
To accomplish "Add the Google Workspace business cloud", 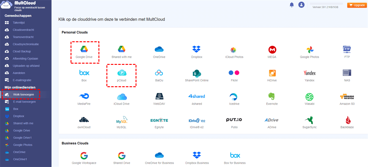I will (84, 155).
